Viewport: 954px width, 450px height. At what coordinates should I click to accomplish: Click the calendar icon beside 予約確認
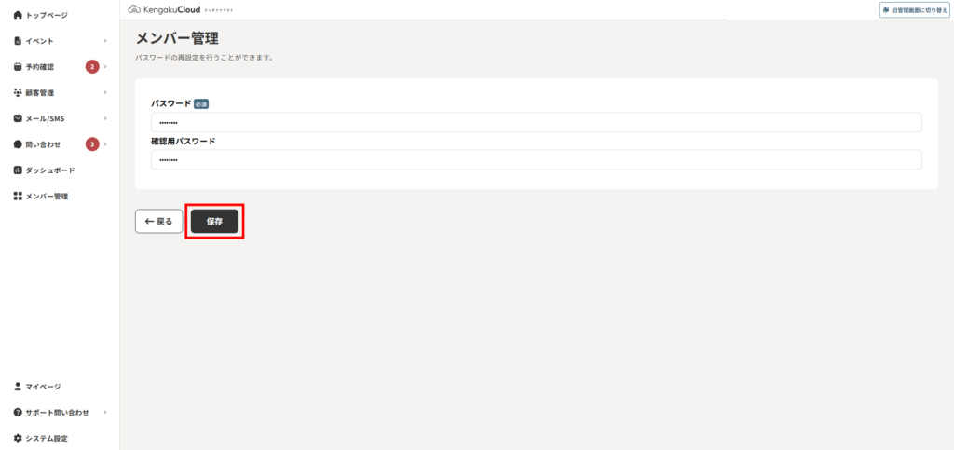18,67
